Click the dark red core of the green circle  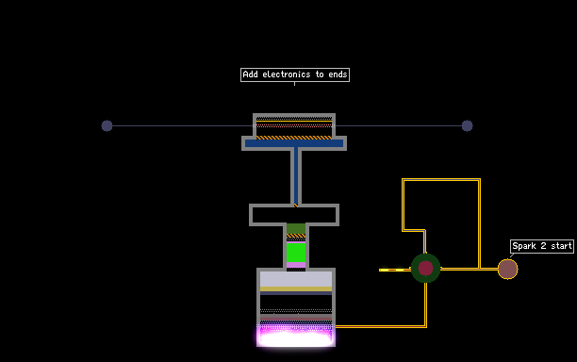coord(426,268)
